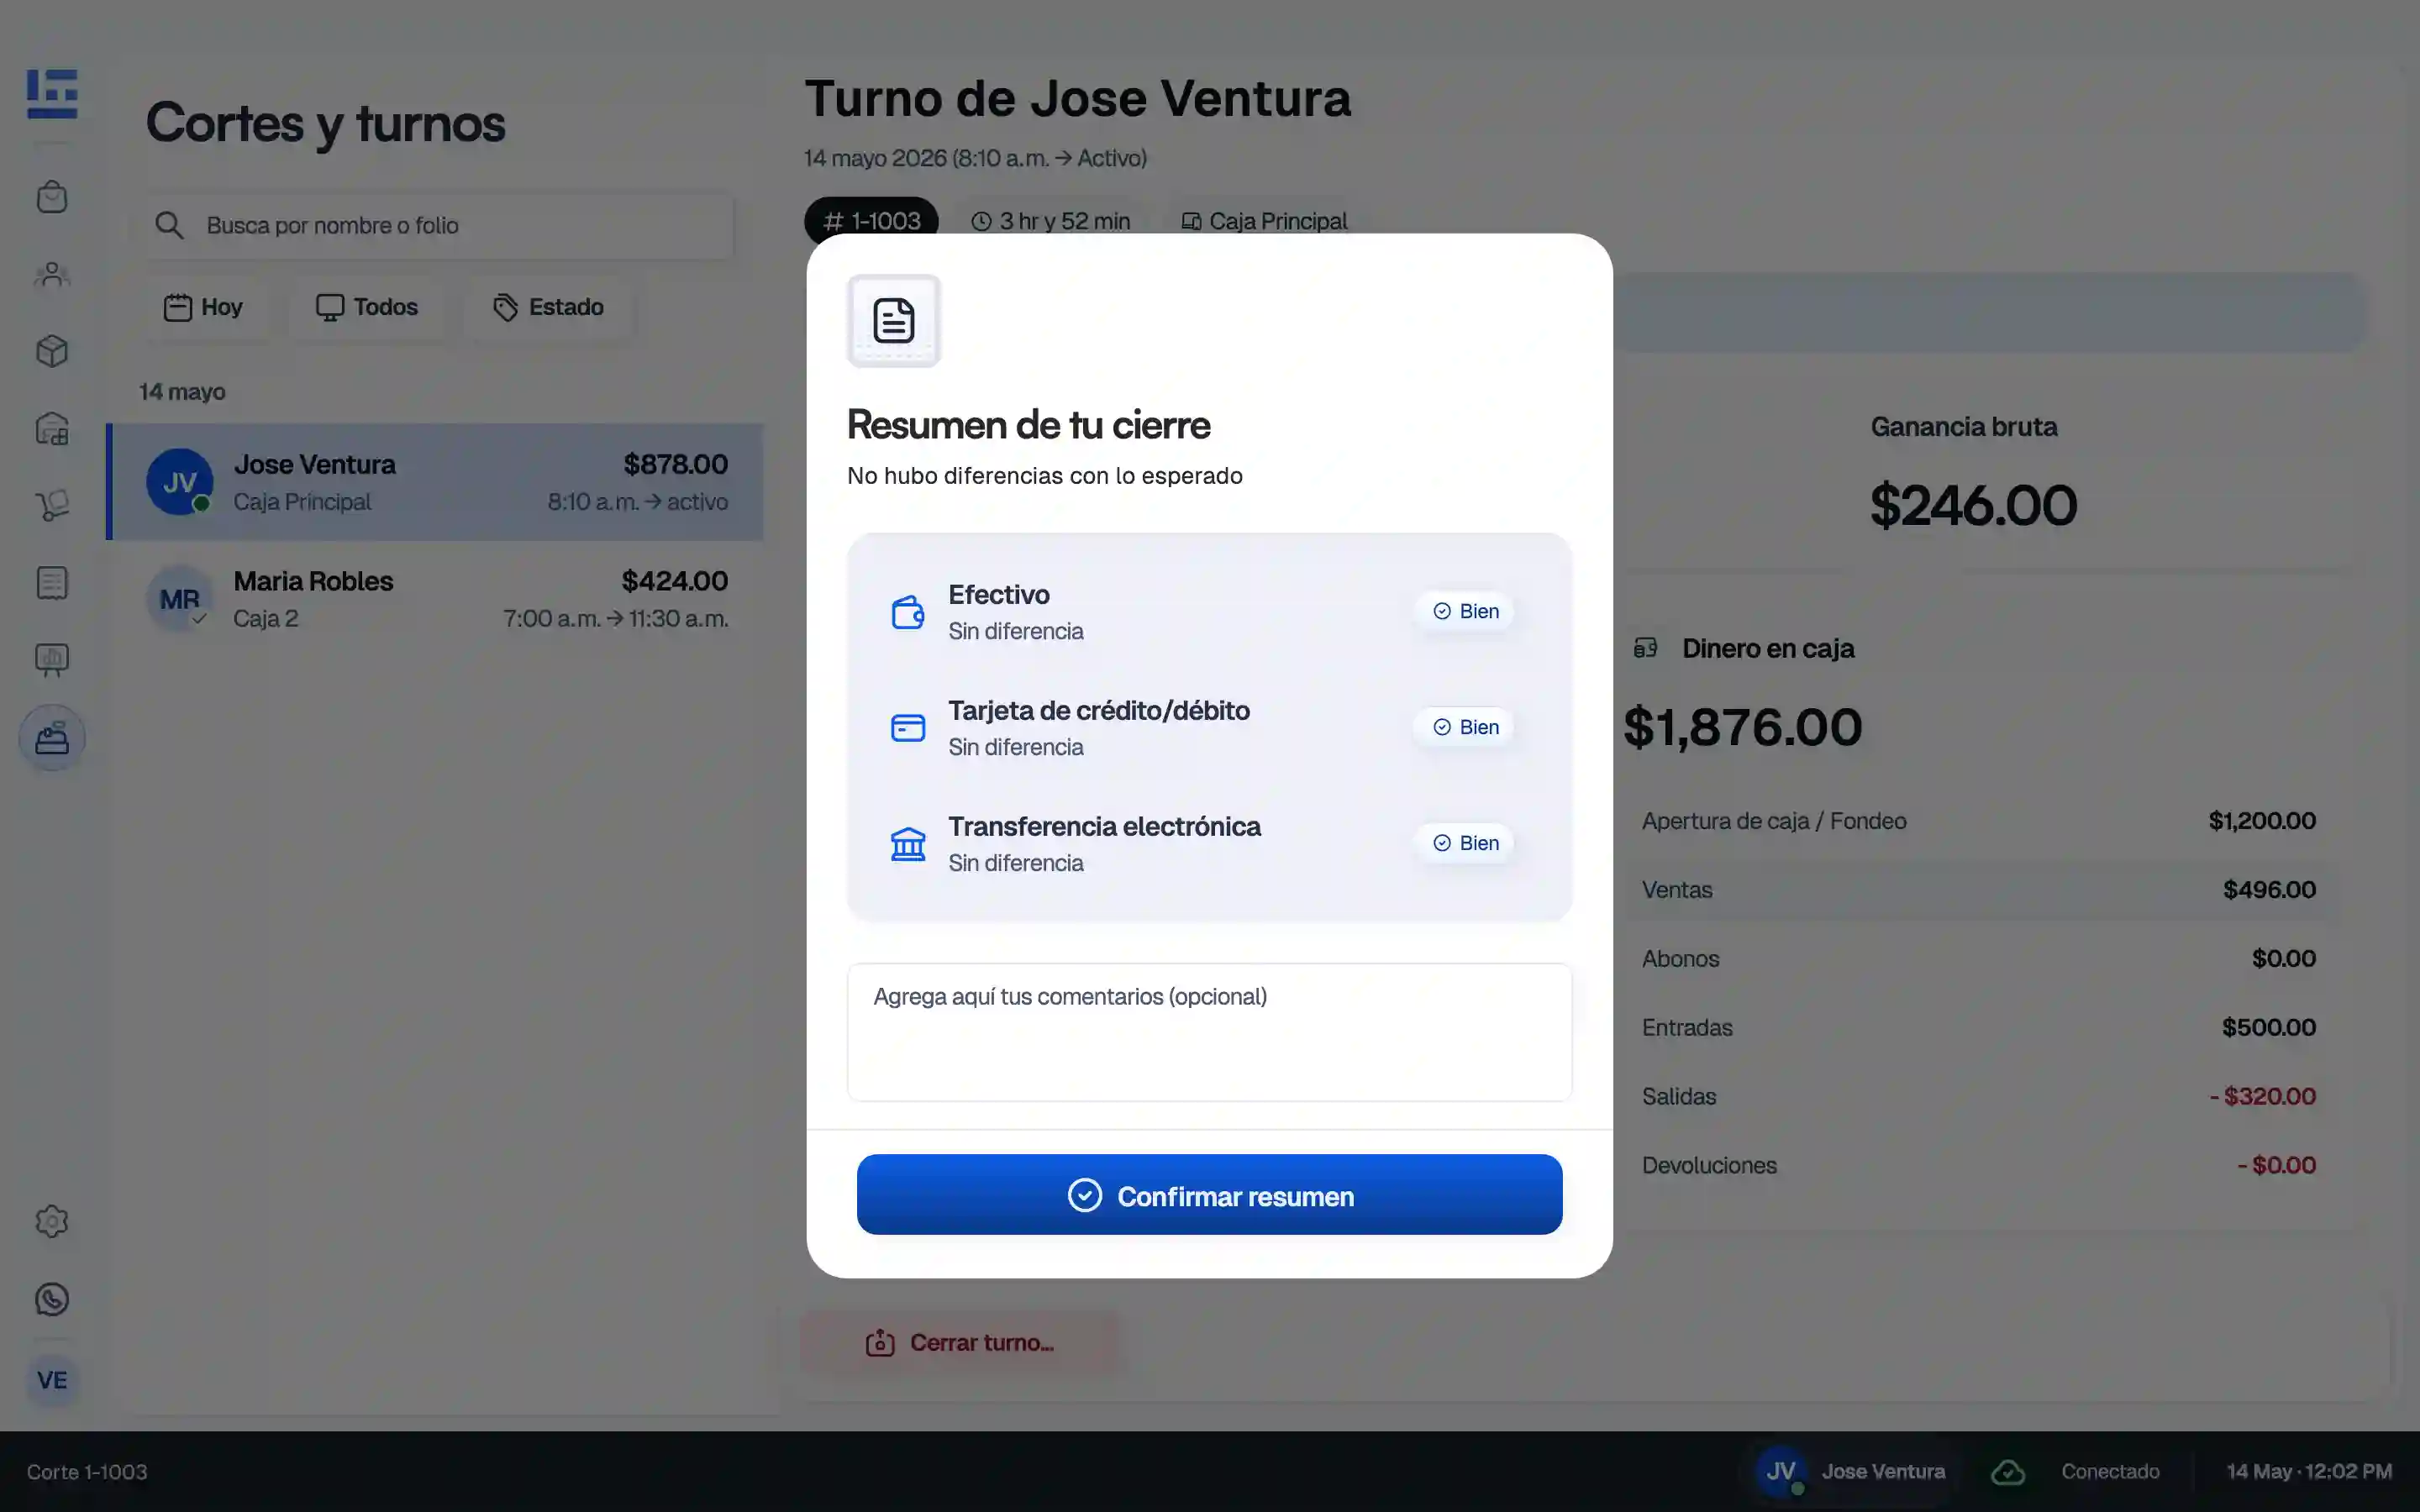This screenshot has width=2420, height=1512.
Task: Click the card icon beside Tarjeta de crédito/débito
Action: tap(908, 728)
